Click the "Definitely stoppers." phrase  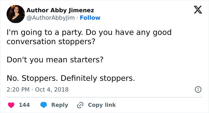click(98, 78)
